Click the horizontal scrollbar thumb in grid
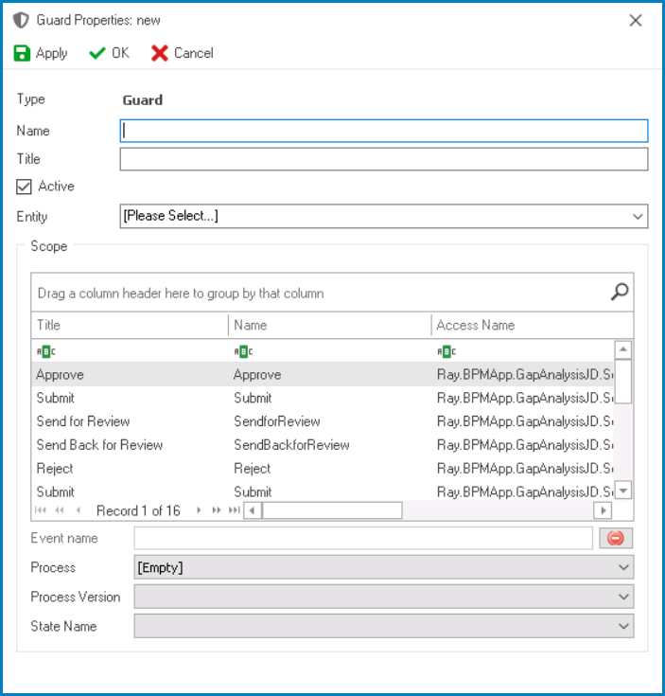 click(331, 510)
